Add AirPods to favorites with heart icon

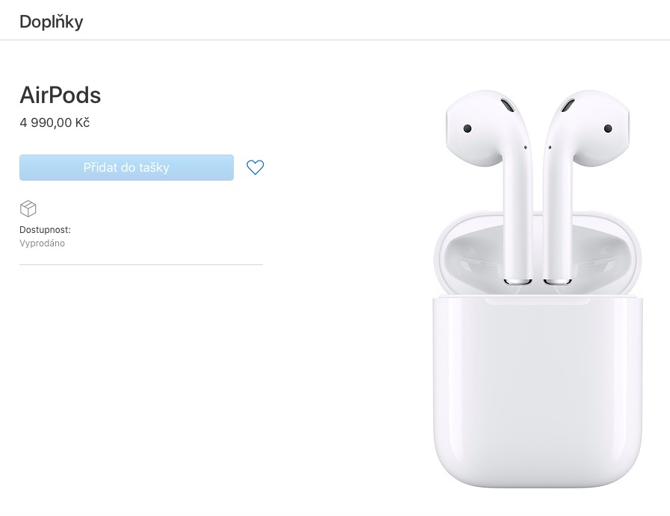(x=255, y=167)
